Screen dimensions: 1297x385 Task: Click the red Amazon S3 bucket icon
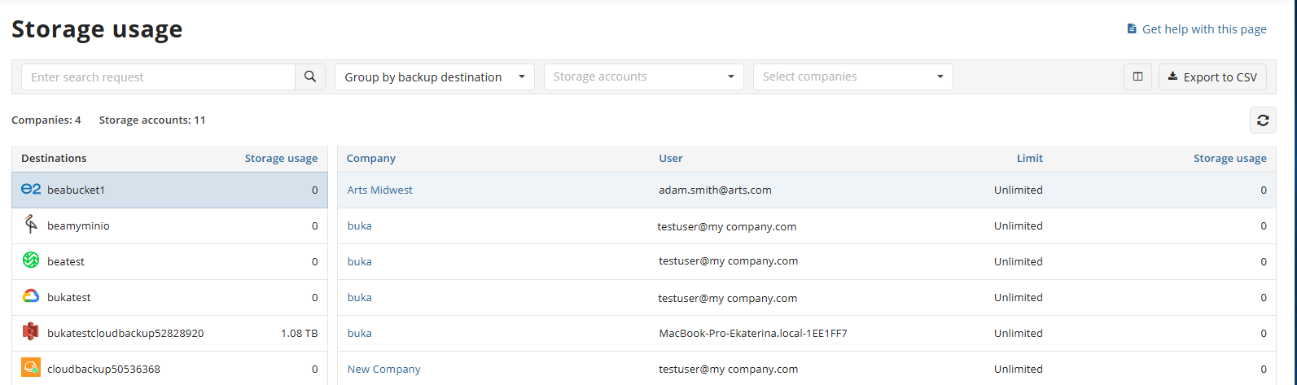31,333
